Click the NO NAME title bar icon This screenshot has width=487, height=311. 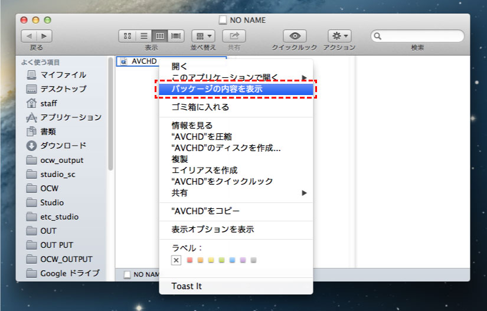click(x=223, y=20)
